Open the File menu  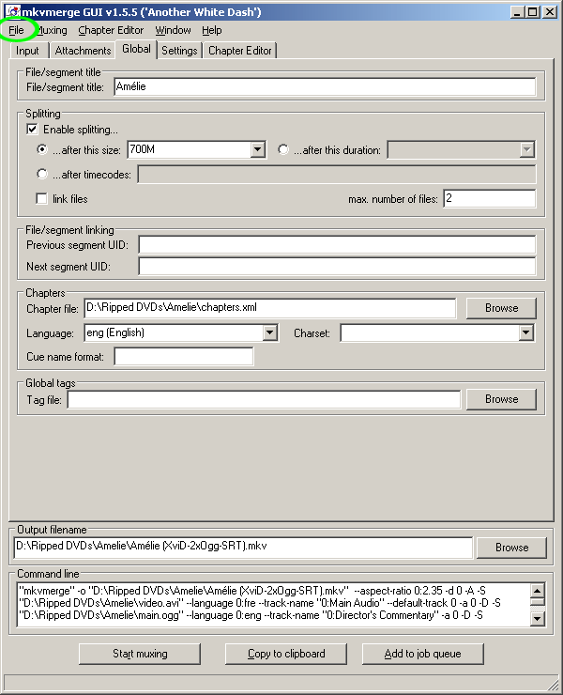point(16,30)
